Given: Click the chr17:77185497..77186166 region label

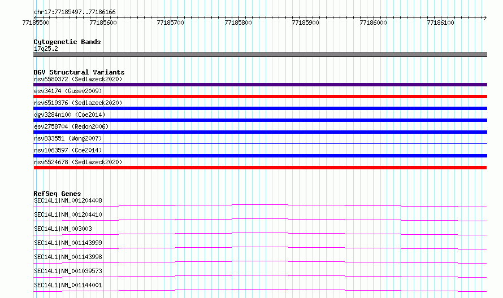Looking at the screenshot, I should point(75,12).
